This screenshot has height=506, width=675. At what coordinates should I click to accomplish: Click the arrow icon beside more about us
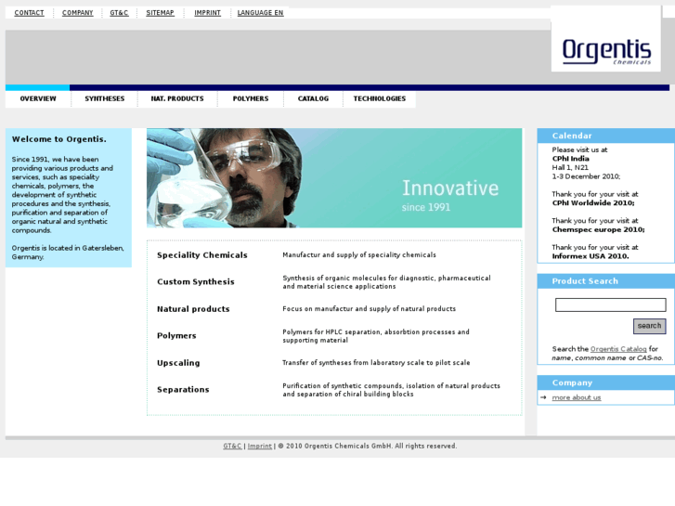click(543, 397)
